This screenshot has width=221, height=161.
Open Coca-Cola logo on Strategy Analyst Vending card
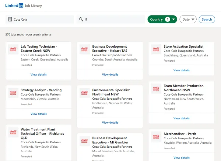click(x=13, y=93)
